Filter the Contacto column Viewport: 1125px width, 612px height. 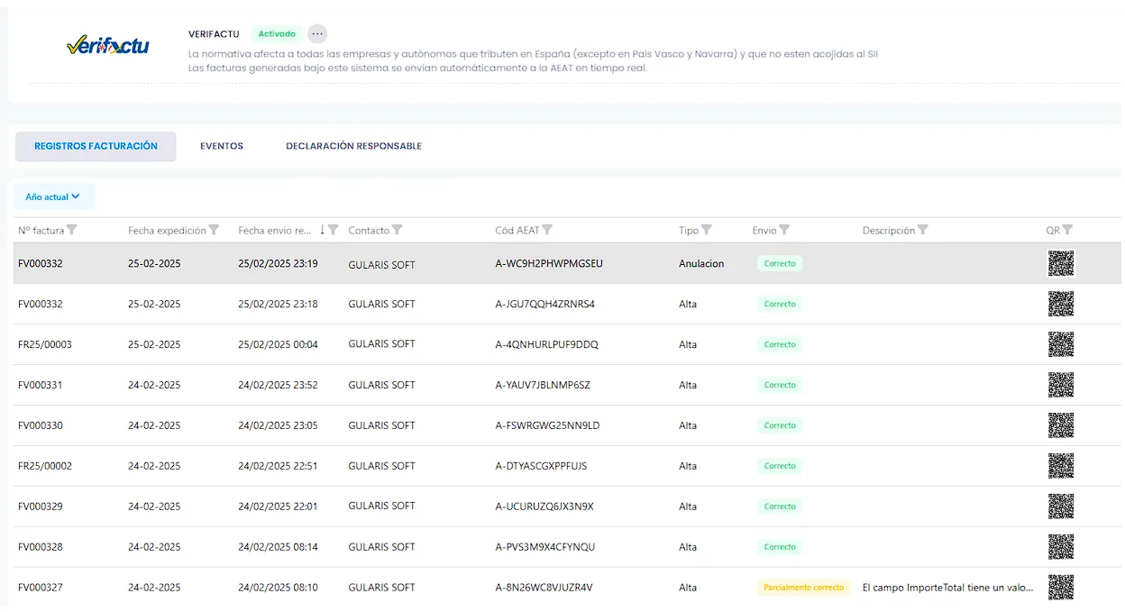click(398, 230)
